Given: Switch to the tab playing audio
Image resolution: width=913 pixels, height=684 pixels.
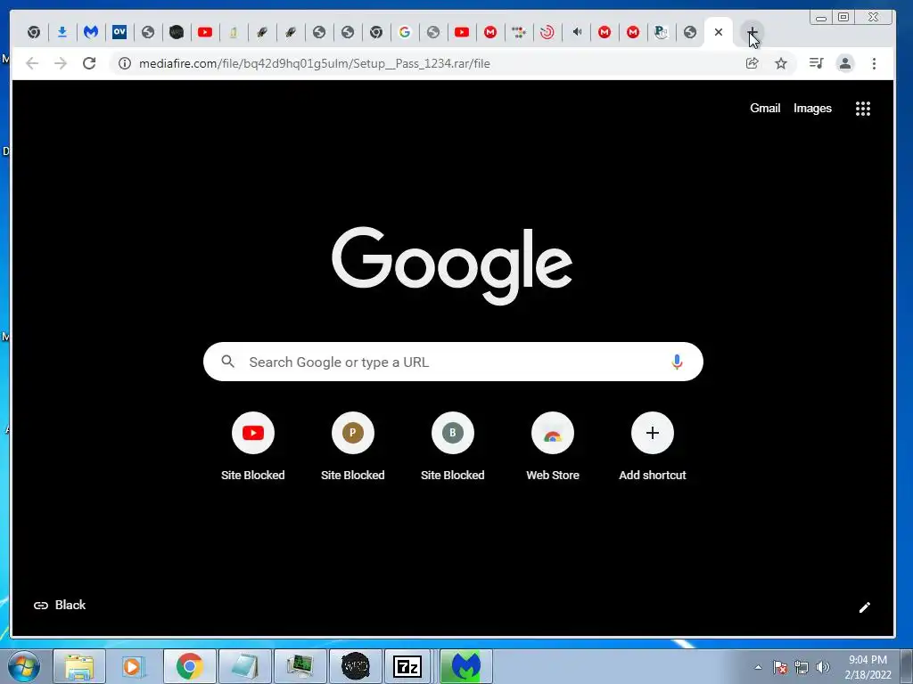Looking at the screenshot, I should point(576,32).
